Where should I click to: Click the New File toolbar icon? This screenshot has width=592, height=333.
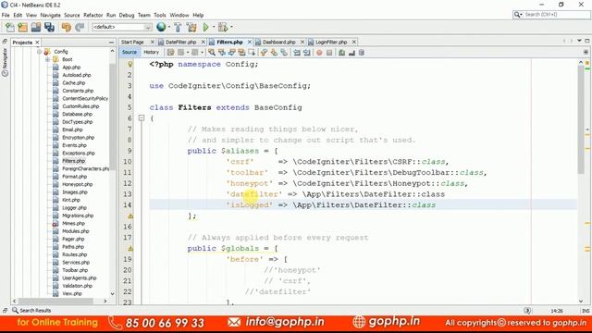(x=10, y=27)
